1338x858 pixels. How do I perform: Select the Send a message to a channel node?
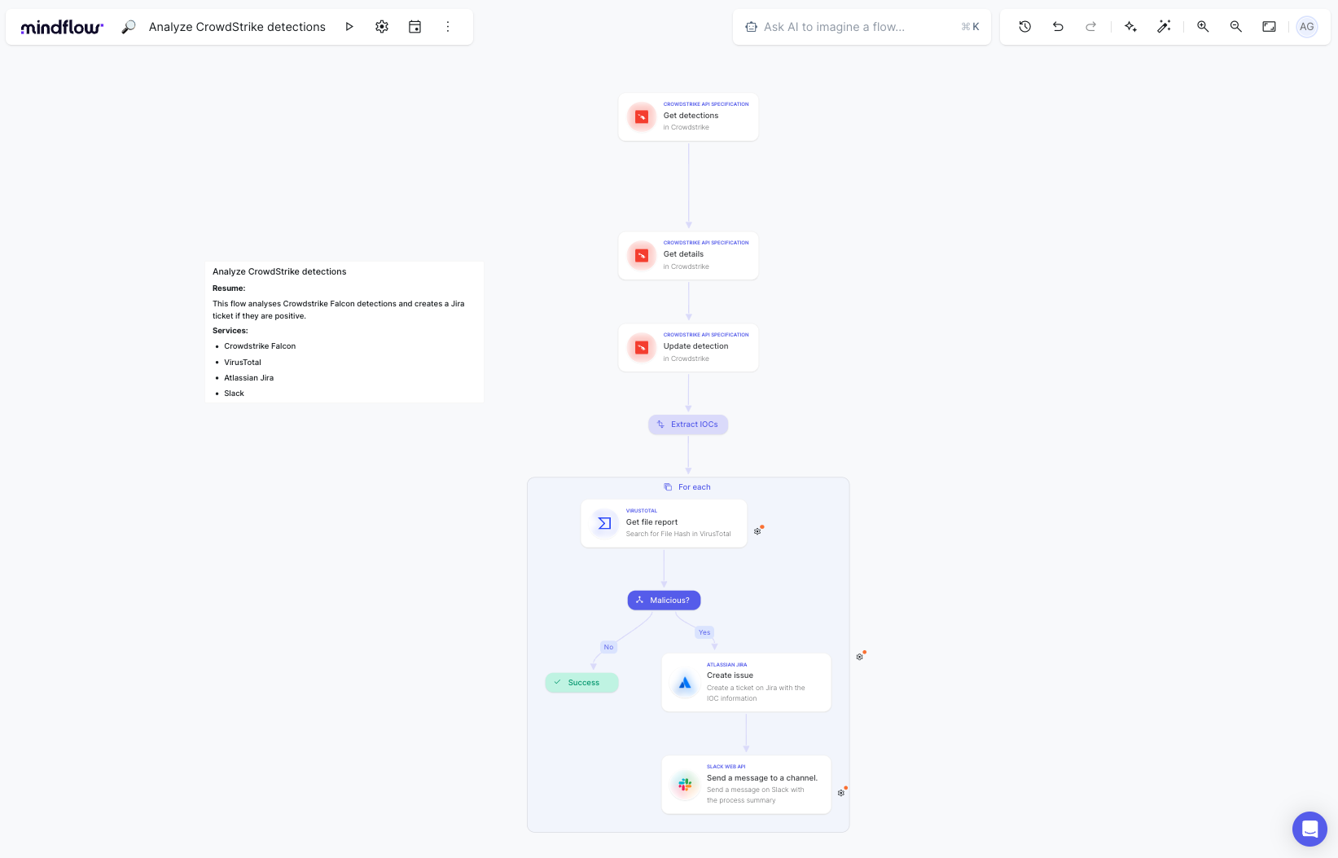[x=746, y=785]
